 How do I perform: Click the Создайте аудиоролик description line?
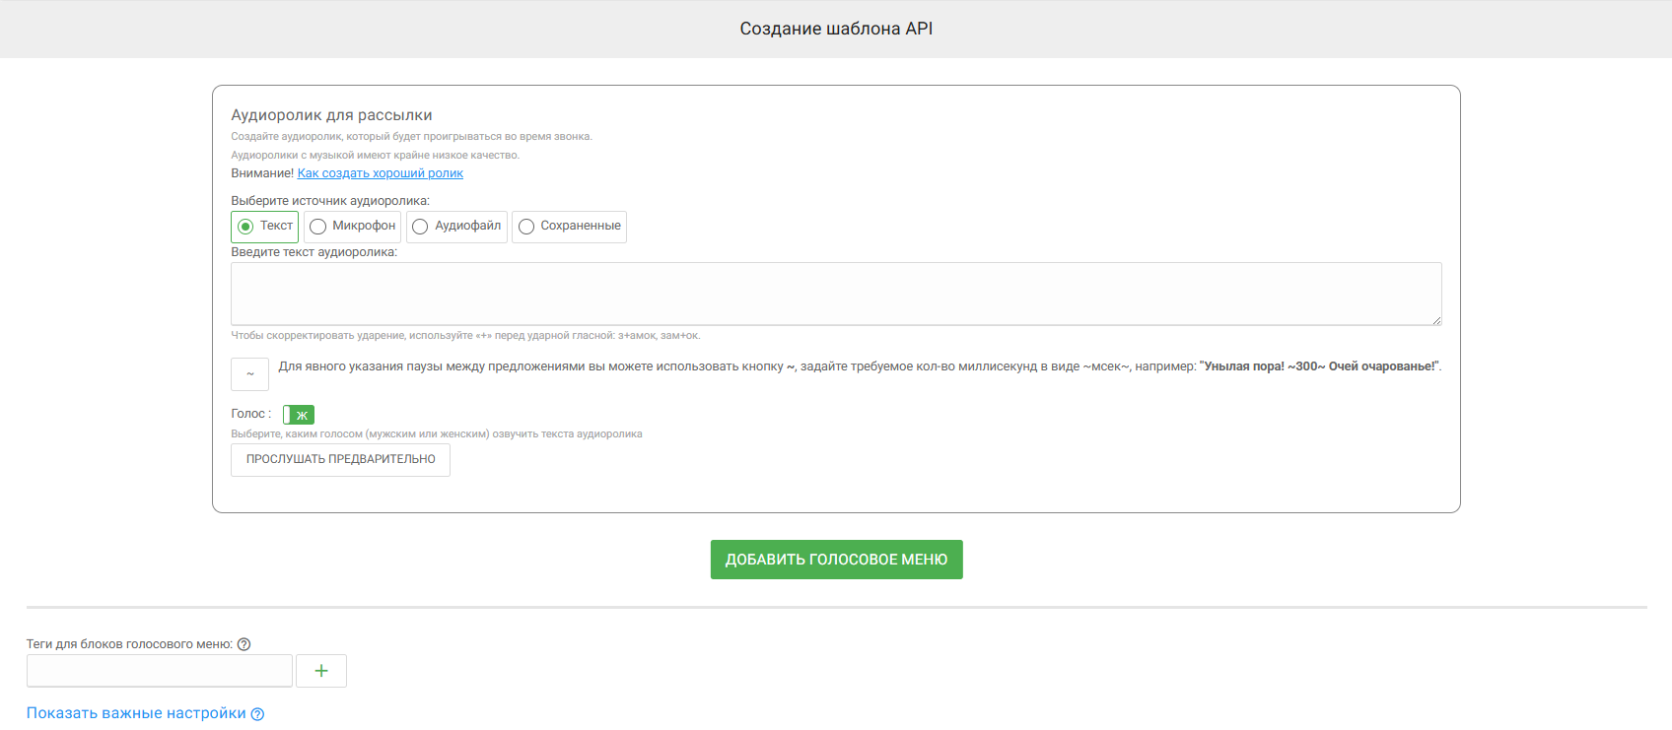click(x=411, y=137)
